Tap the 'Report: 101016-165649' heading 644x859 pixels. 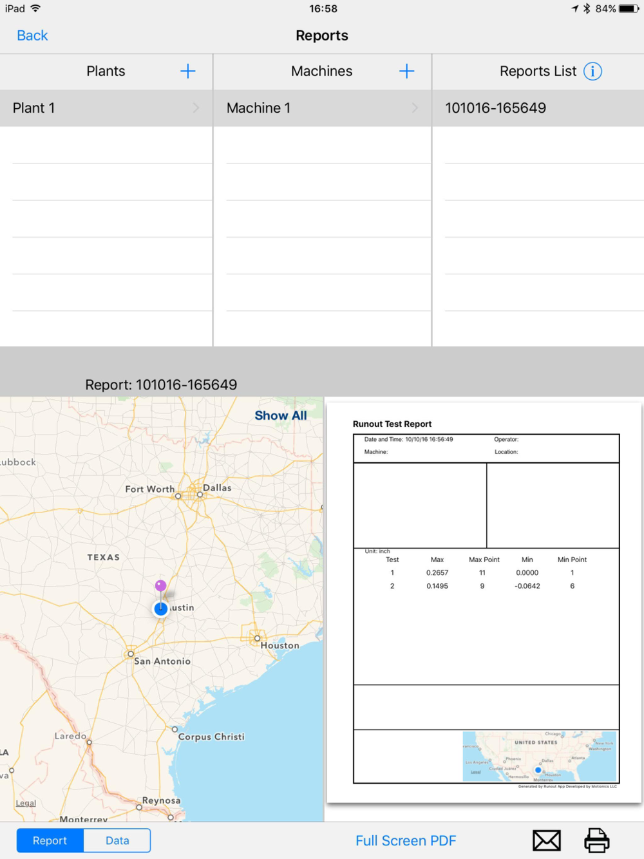coord(161,384)
